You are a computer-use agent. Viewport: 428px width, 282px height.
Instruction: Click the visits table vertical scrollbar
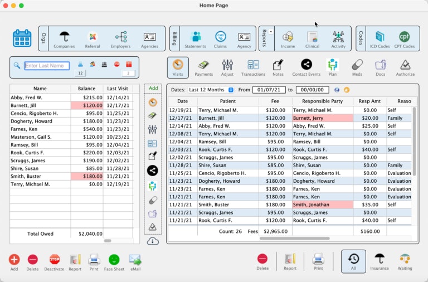pyautogui.click(x=414, y=142)
